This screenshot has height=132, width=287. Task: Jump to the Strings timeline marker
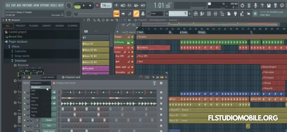click(201, 32)
